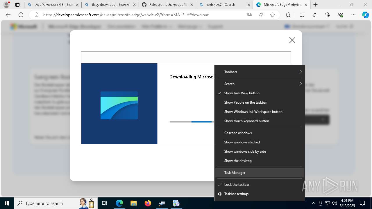Toggle Lock the taskbar option

tap(260, 185)
